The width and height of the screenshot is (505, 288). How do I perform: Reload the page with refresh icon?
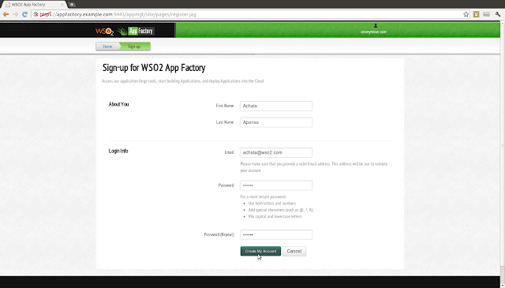tap(24, 14)
